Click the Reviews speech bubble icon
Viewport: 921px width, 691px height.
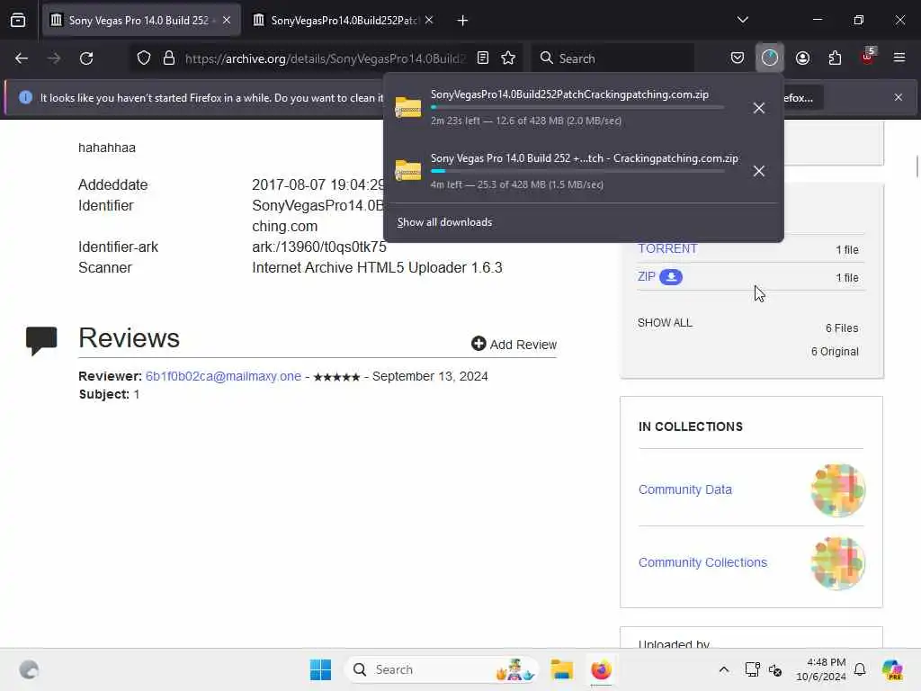pos(41,340)
